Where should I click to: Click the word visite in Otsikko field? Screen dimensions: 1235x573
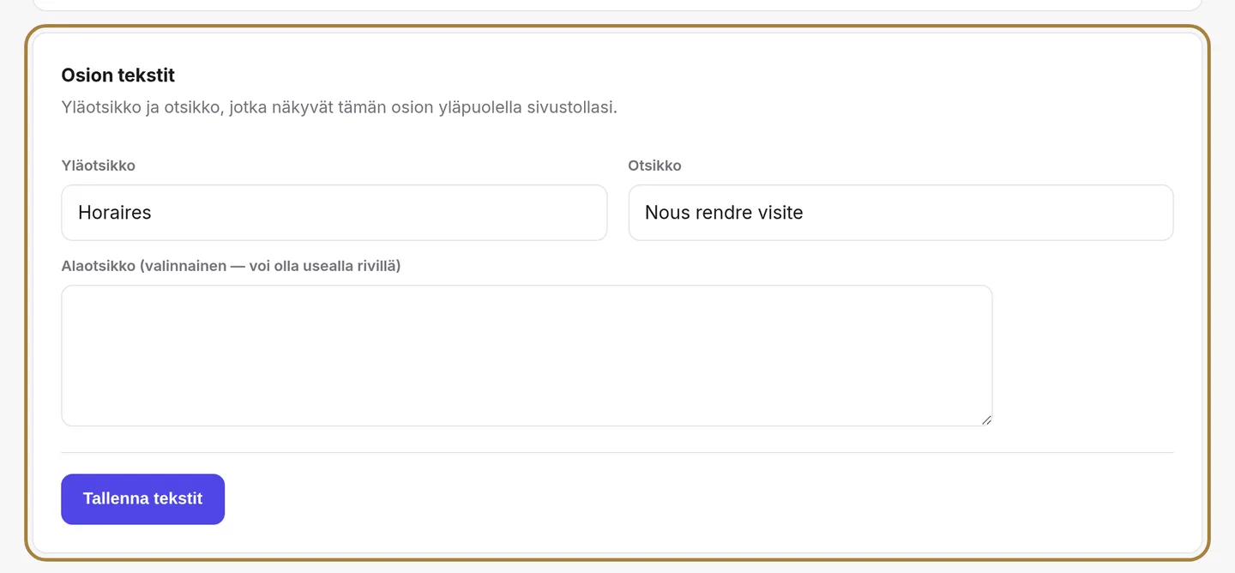776,213
